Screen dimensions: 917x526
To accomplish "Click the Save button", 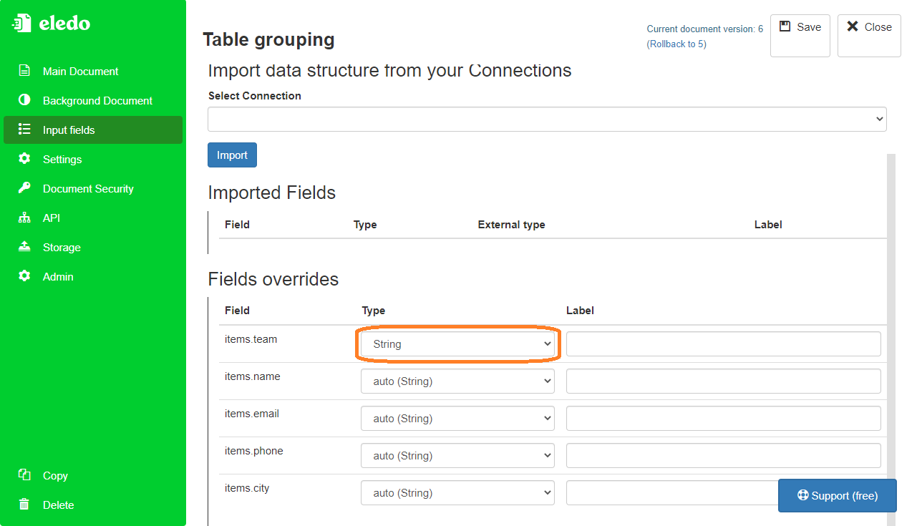I will coord(800,27).
